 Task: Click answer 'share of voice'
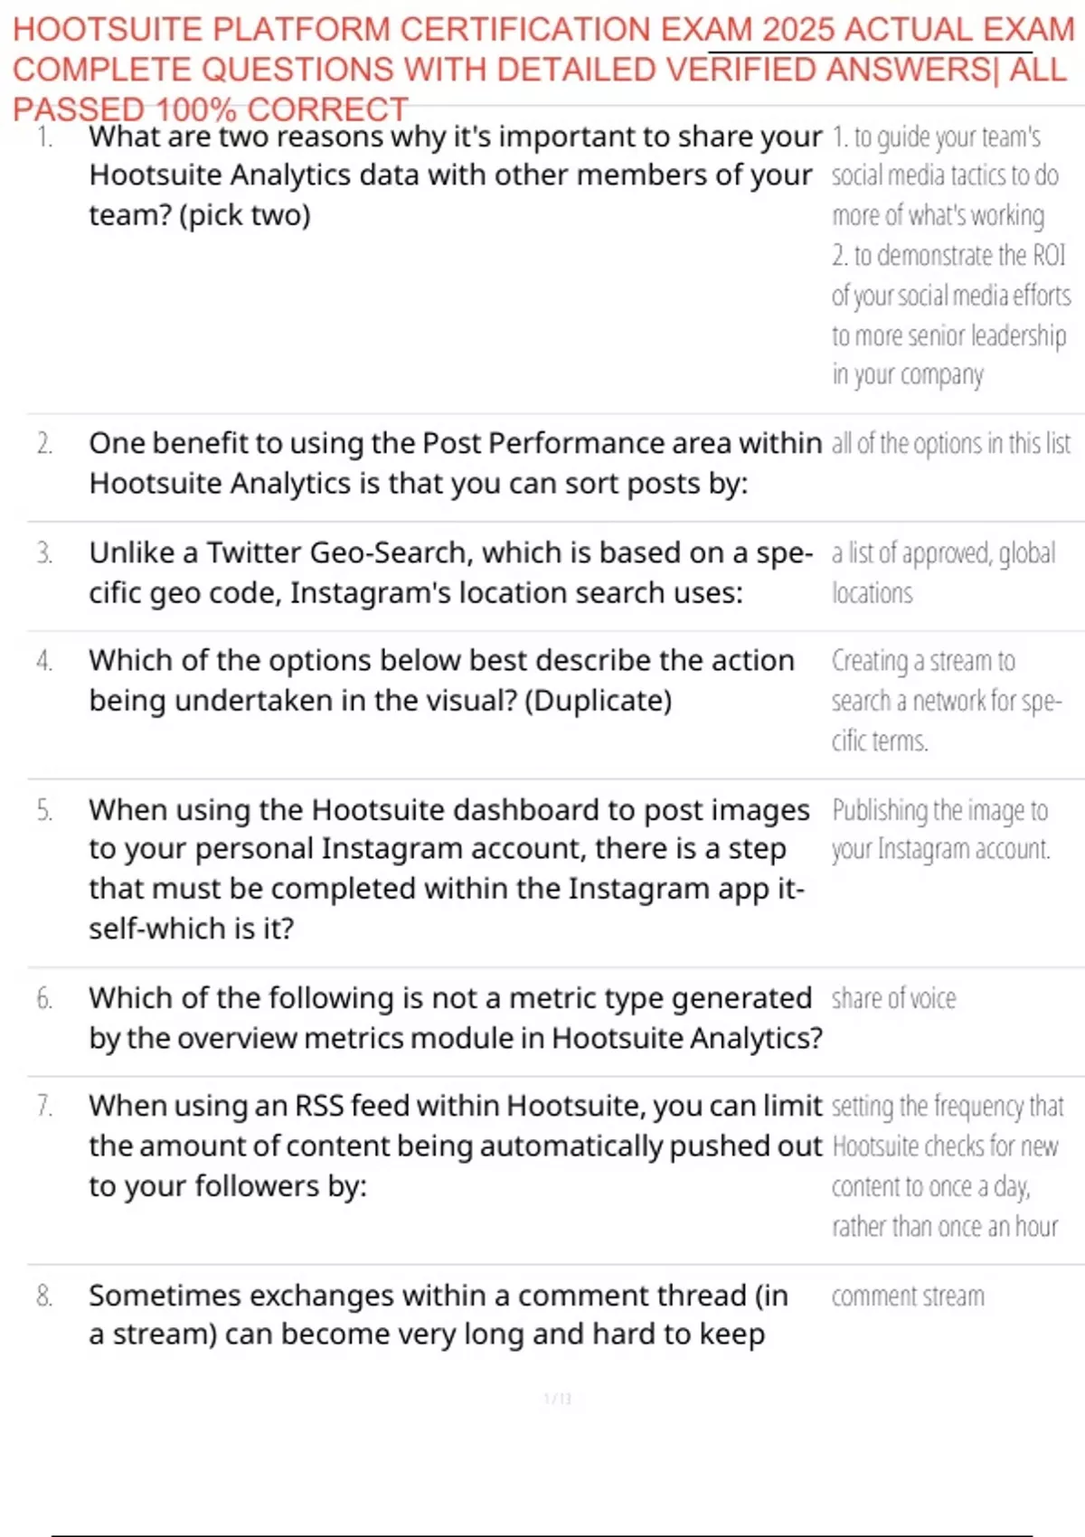[893, 998]
